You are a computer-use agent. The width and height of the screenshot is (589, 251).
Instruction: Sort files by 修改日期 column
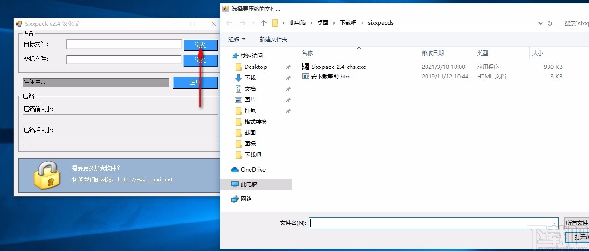(433, 53)
